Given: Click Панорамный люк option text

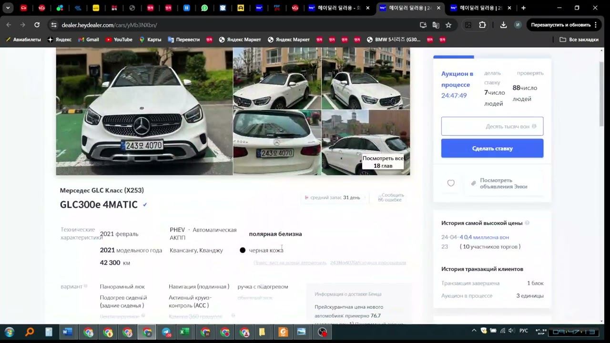Looking at the screenshot, I should pyautogui.click(x=122, y=286).
